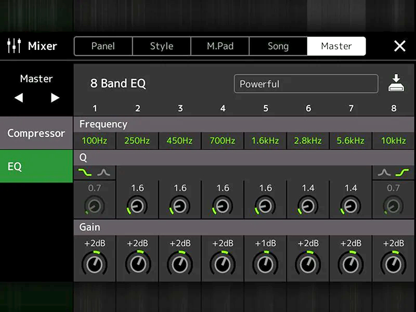
Task: Click band 8 Q knob at 0.7
Action: [x=393, y=205]
